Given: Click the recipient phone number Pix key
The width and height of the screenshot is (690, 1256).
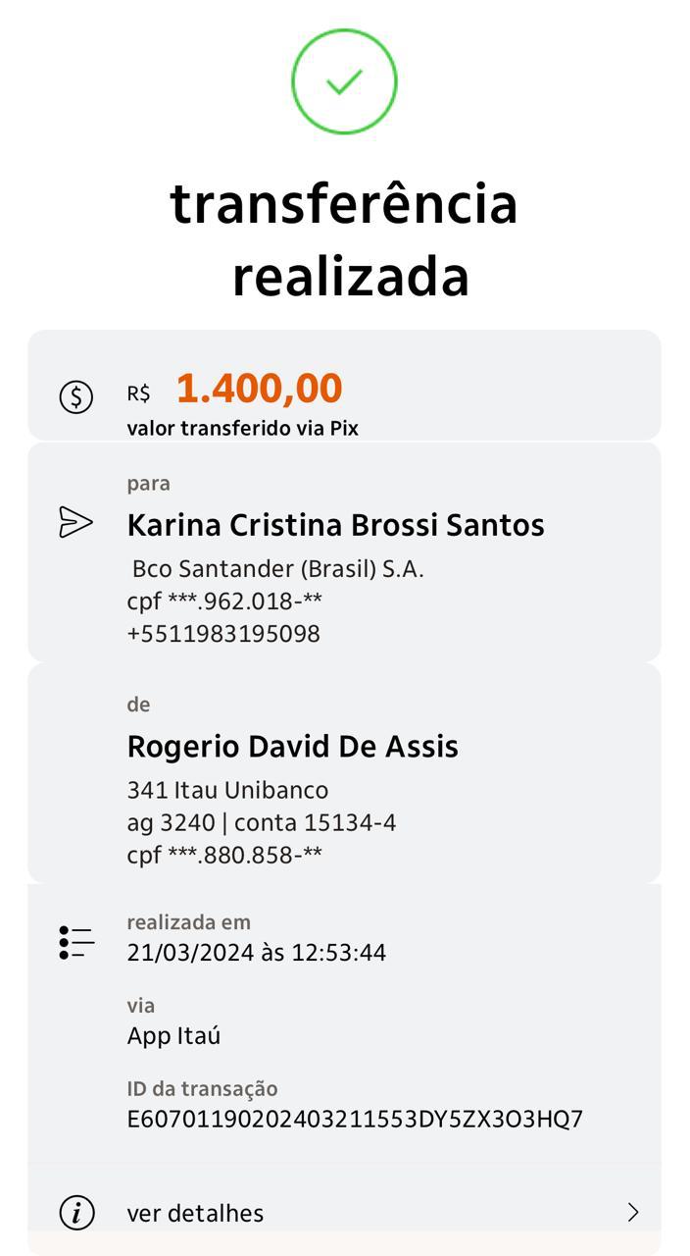Looking at the screenshot, I should 223,634.
